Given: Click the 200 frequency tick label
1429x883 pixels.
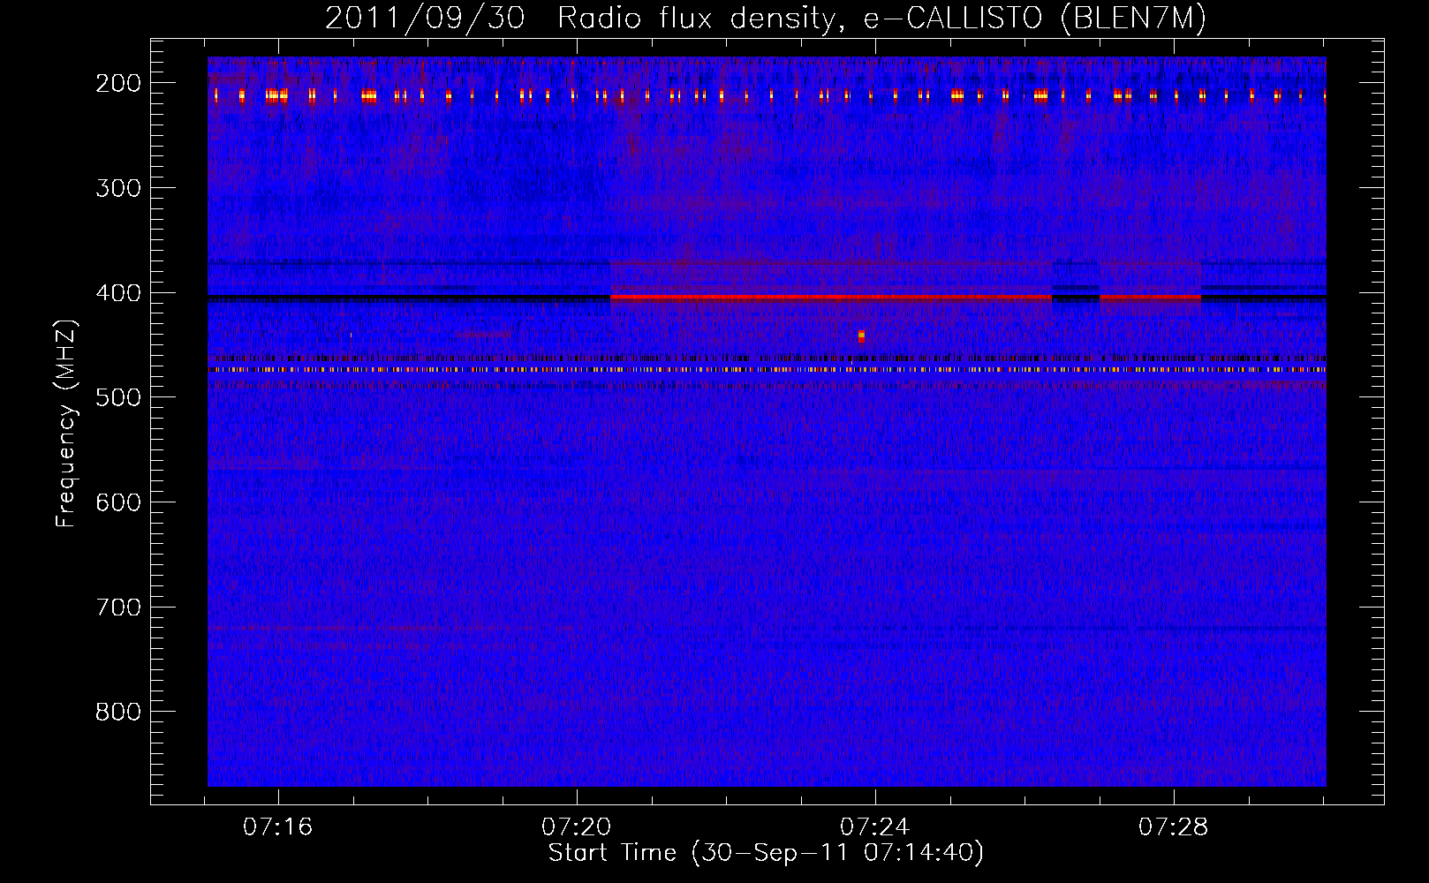Looking at the screenshot, I should [x=117, y=83].
